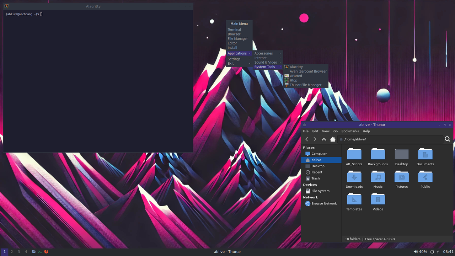The image size is (455, 256).
Task: Expand Applications submenu in Main Menu
Action: pyautogui.click(x=239, y=53)
